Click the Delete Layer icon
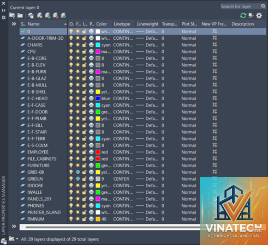The height and width of the screenshot is (245, 268). (x=55, y=16)
